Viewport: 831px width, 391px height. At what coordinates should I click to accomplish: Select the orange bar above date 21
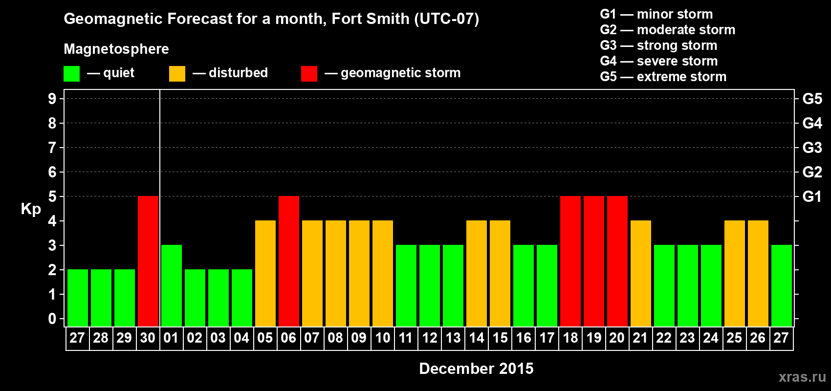(641, 273)
